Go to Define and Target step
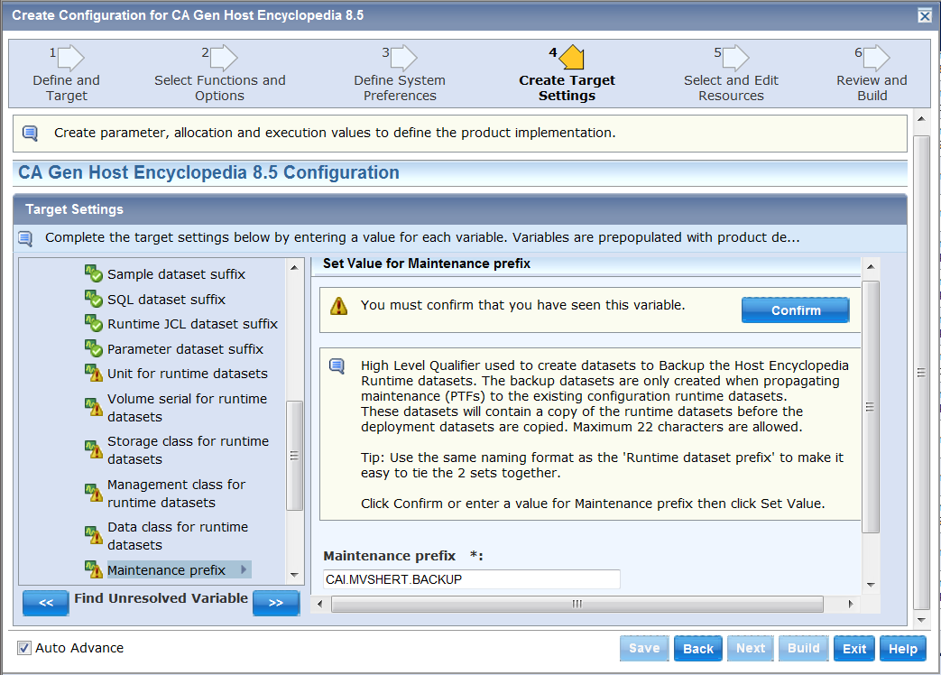 pos(66,88)
